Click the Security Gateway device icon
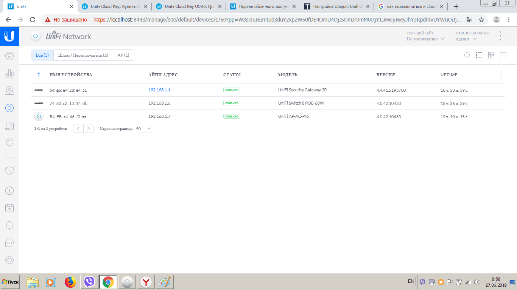The width and height of the screenshot is (517, 290). (39, 90)
